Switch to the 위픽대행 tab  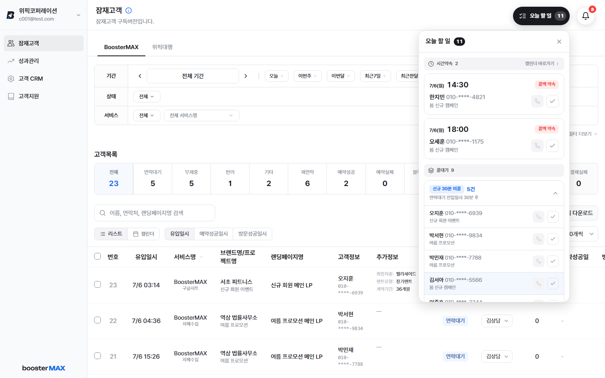pos(162,47)
